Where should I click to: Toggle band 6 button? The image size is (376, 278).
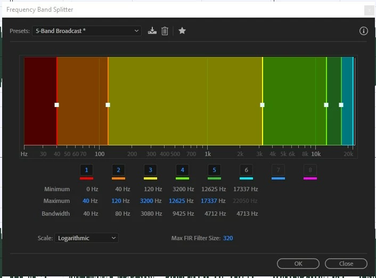click(246, 170)
